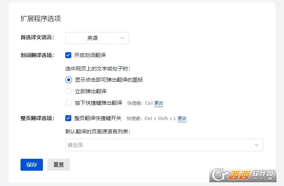Click the blue 保存 button

point(32,165)
